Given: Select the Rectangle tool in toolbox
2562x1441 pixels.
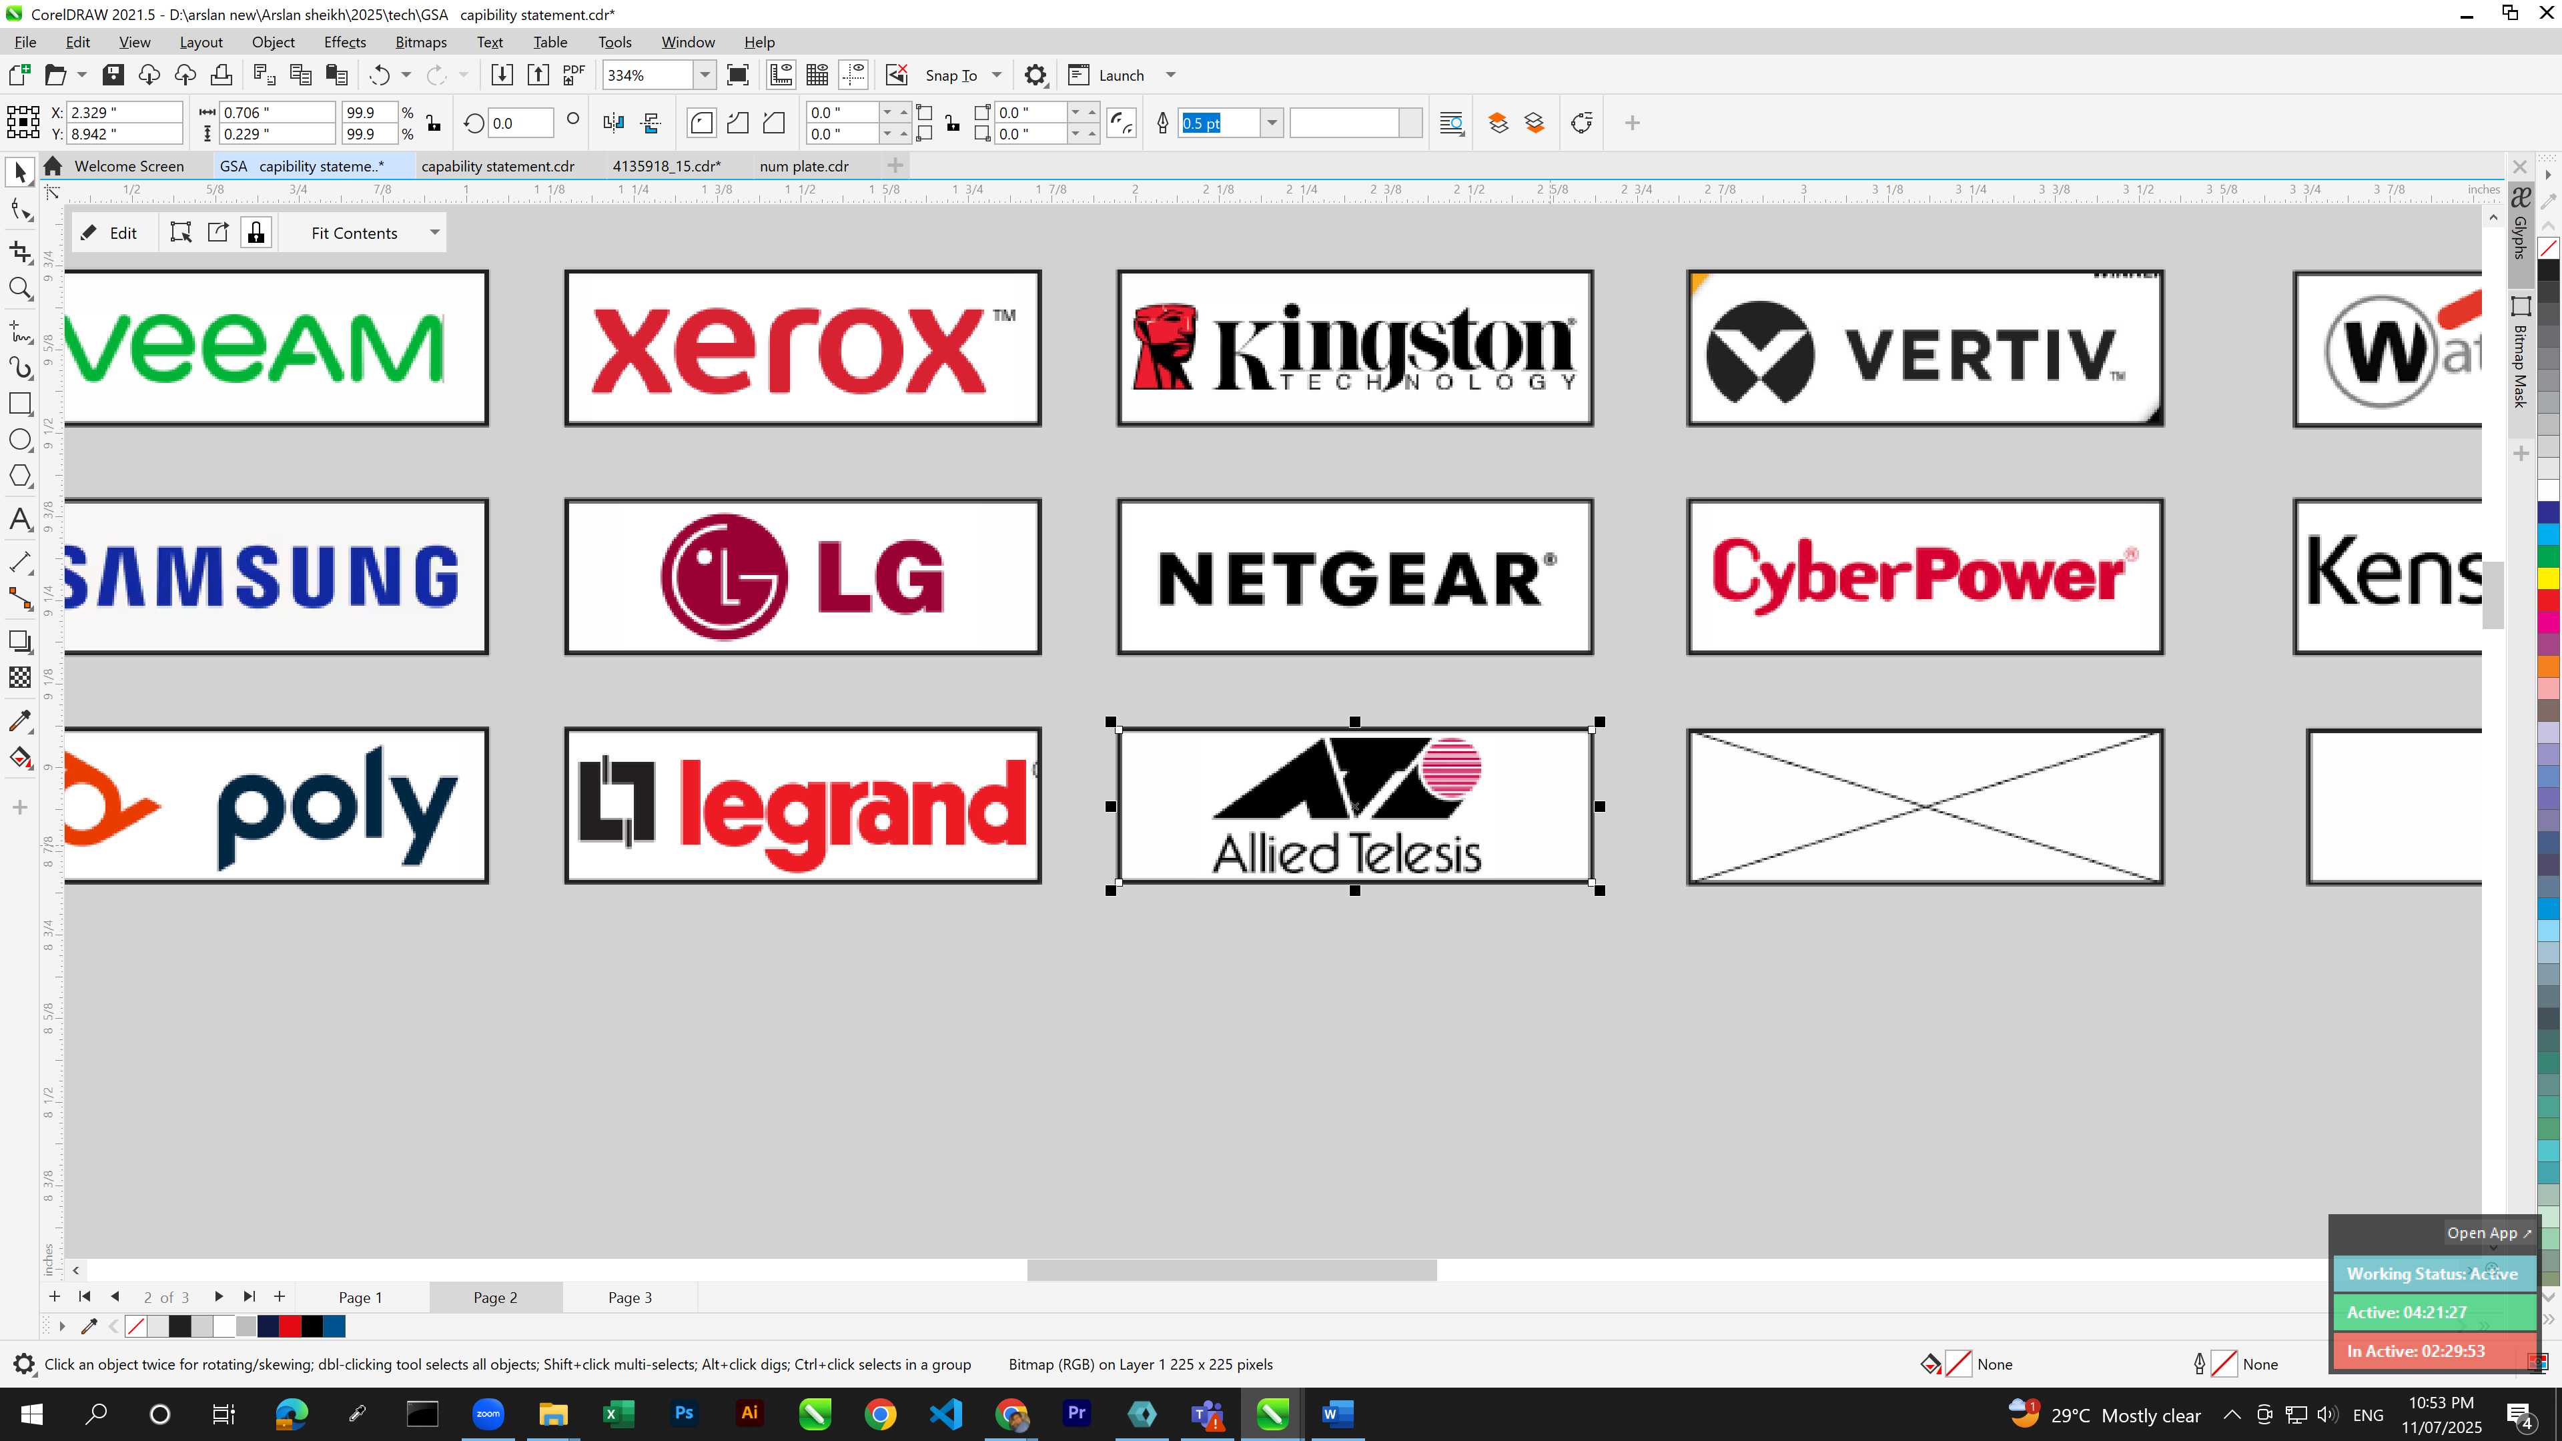Looking at the screenshot, I should (x=20, y=404).
